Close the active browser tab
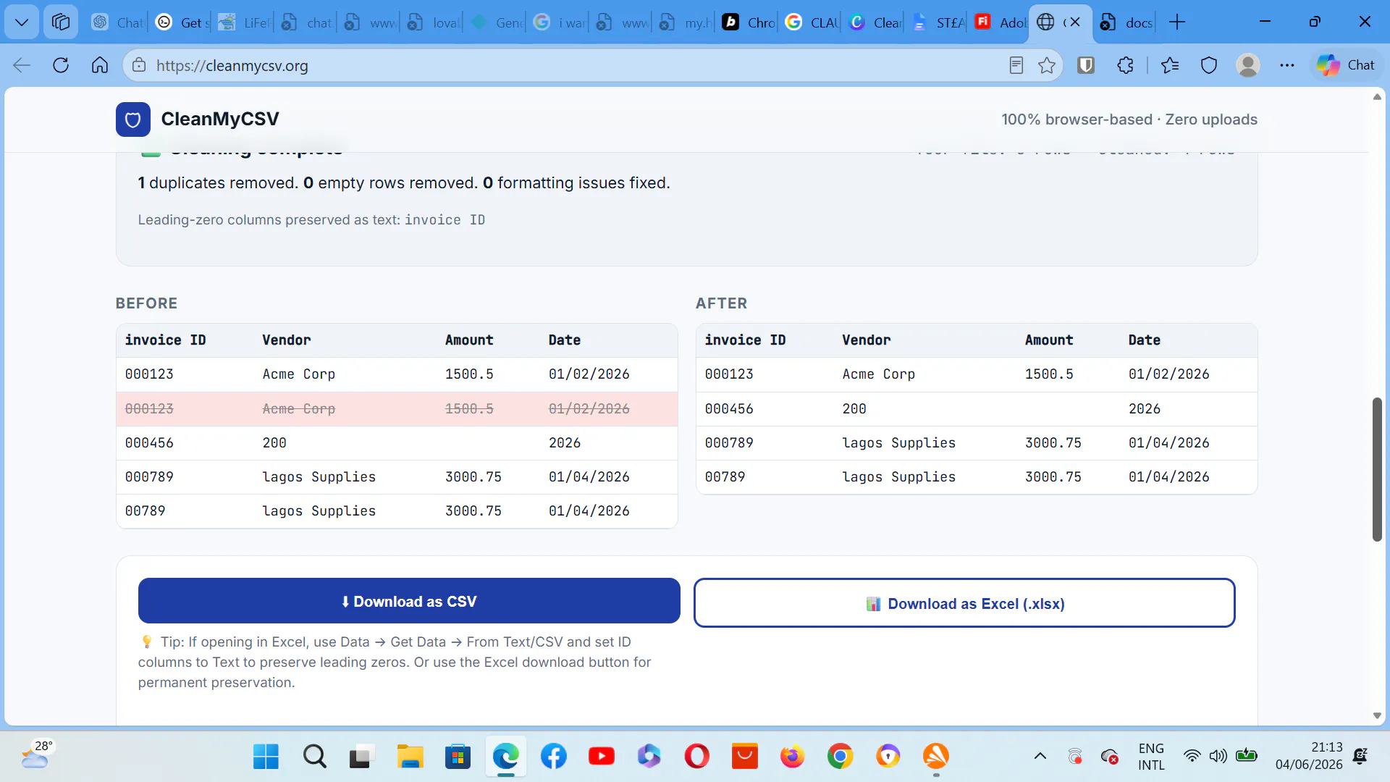The image size is (1390, 782). point(1075,22)
